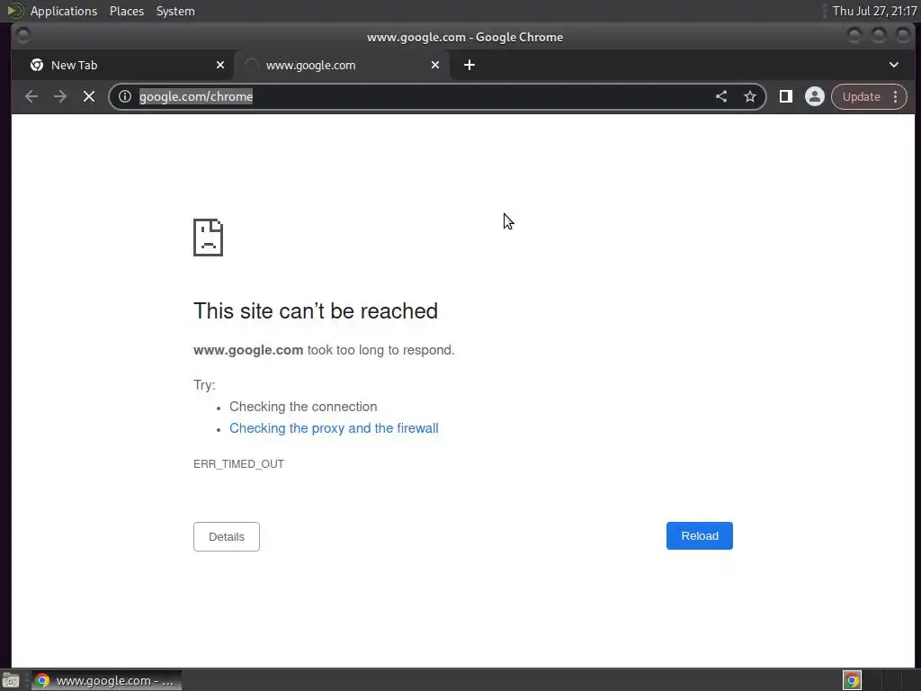The height and width of the screenshot is (691, 921).
Task: Close the www.google.com tab
Action: (x=435, y=65)
